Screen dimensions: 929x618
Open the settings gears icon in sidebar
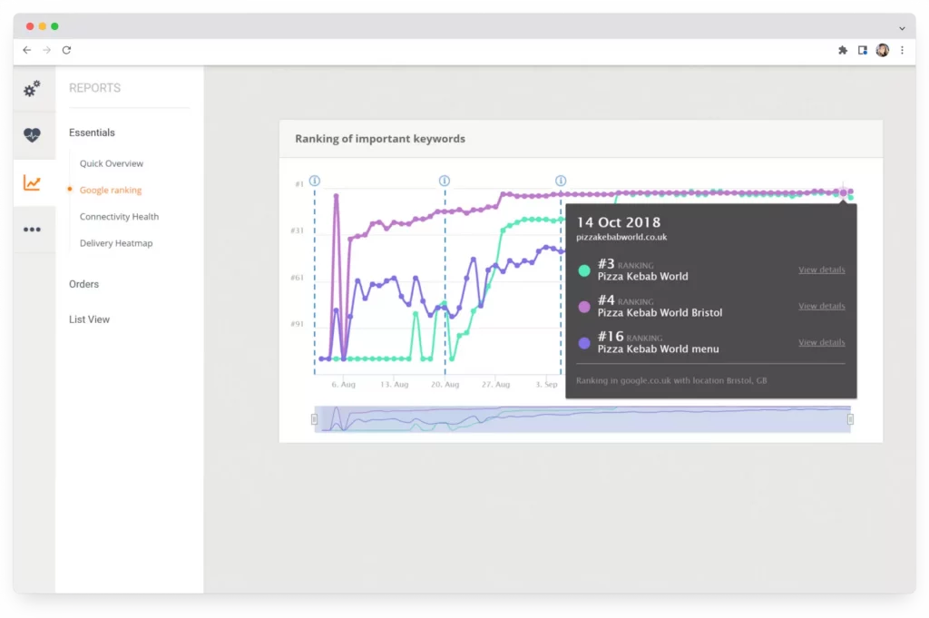32,89
